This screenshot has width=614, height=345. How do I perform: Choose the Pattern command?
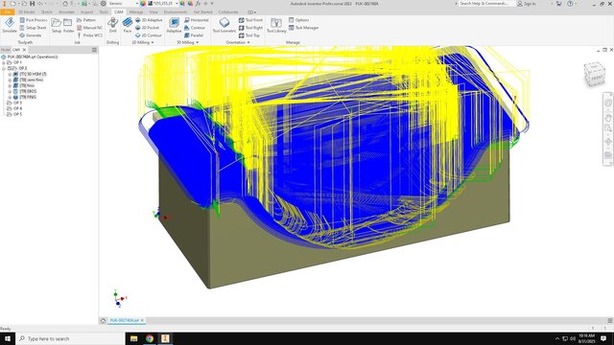[86, 20]
